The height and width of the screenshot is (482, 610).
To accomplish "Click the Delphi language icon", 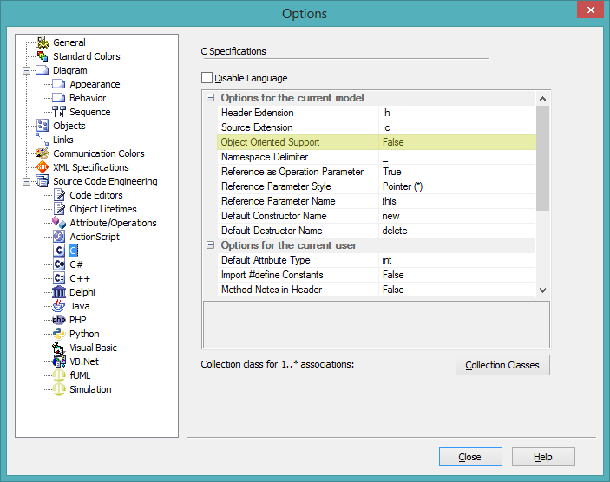I will 59,292.
